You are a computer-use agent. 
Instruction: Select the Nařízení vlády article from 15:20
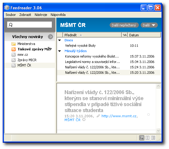(x=92, y=73)
